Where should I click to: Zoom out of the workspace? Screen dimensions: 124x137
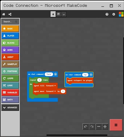(99, 127)
